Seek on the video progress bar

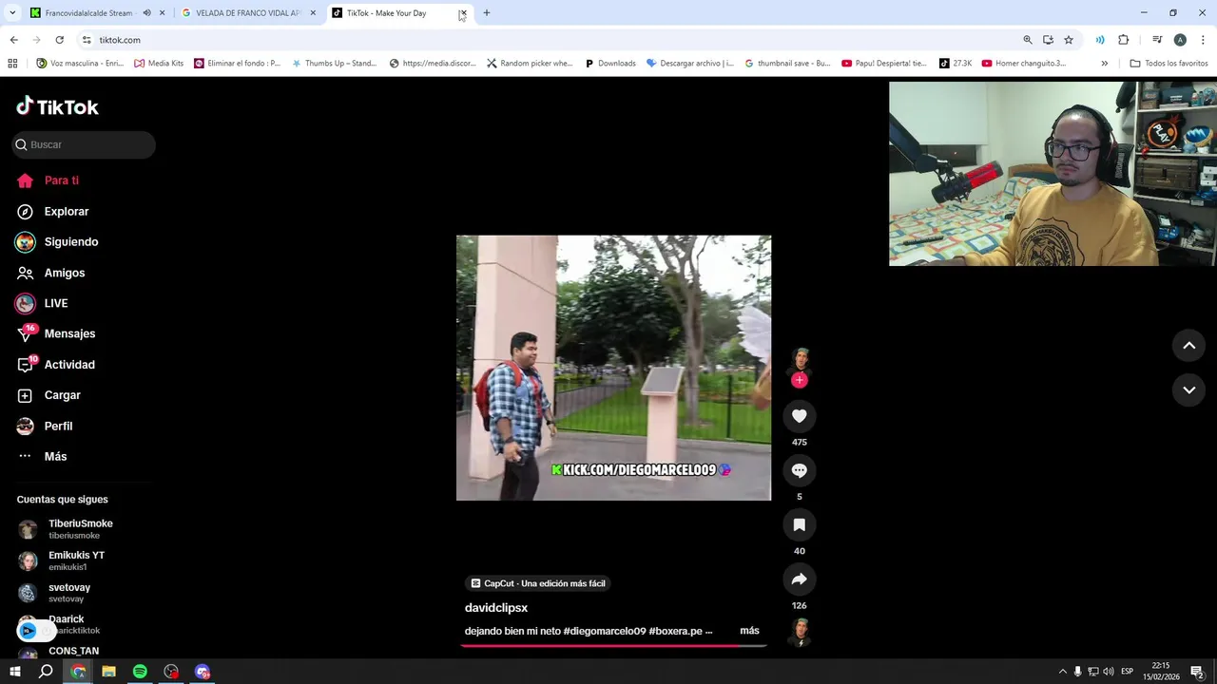tap(613, 646)
